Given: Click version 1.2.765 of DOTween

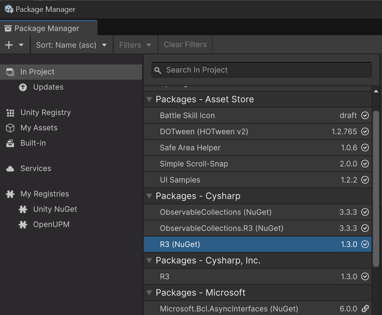Looking at the screenshot, I should click(x=344, y=131).
